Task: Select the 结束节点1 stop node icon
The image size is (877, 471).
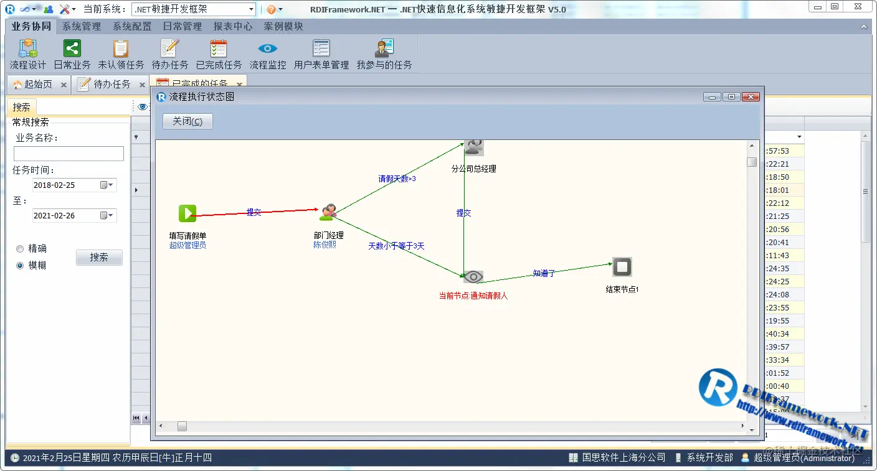Action: click(x=622, y=267)
